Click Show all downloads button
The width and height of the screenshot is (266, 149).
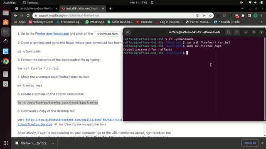[x=250, y=143]
